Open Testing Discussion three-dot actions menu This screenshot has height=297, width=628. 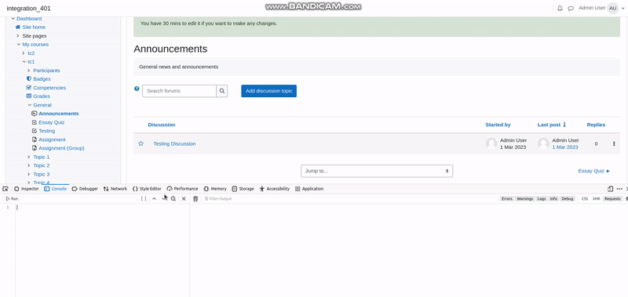point(614,143)
